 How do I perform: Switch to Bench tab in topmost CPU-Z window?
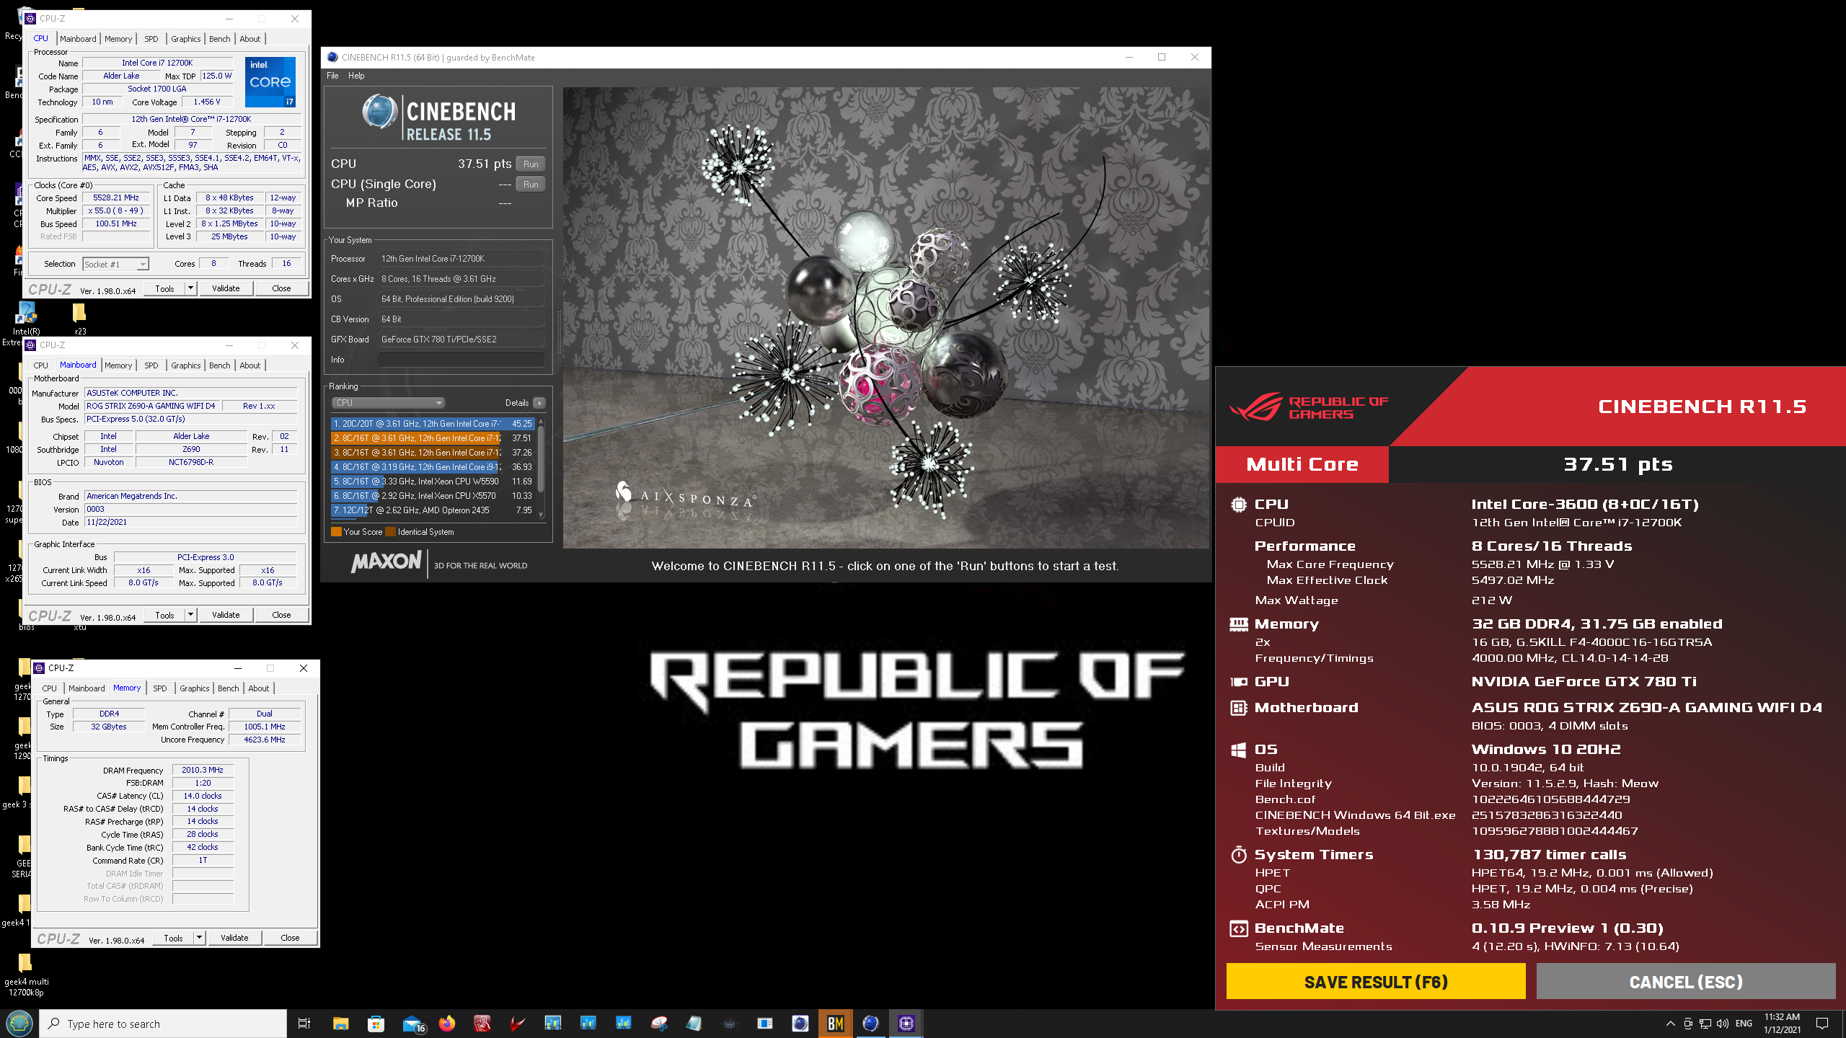219,39
